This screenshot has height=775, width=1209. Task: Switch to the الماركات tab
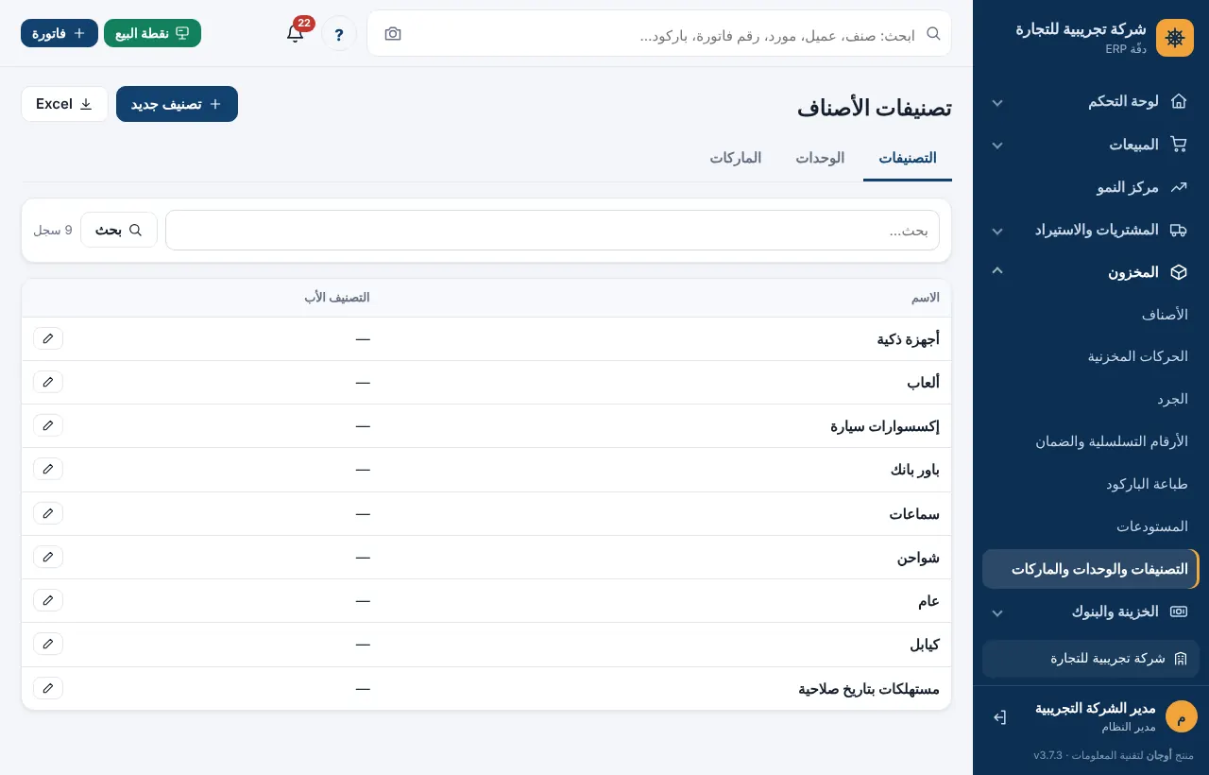(x=736, y=158)
